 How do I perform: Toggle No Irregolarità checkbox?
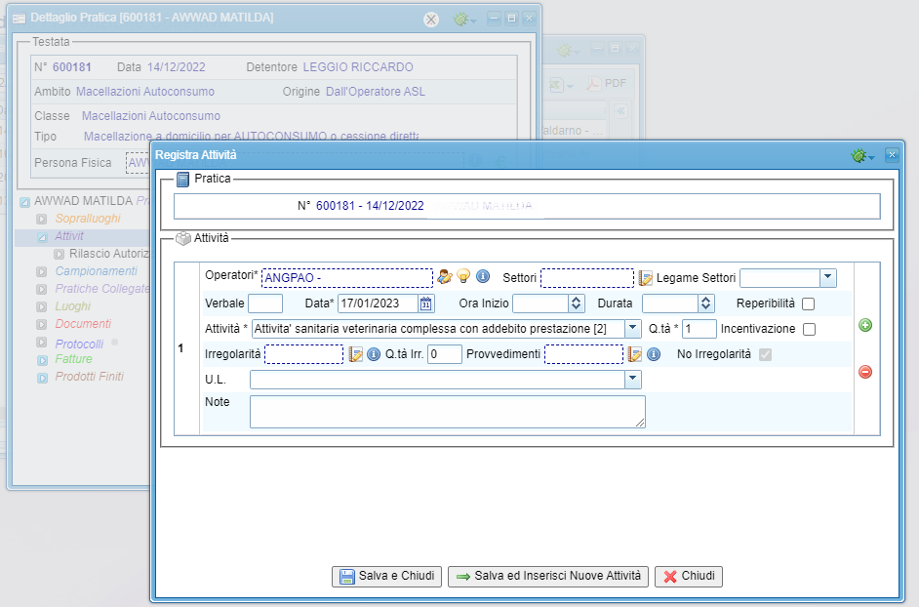[x=766, y=354]
